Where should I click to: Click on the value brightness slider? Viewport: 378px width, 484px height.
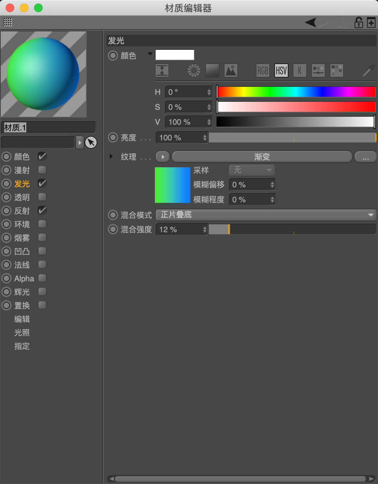pyautogui.click(x=296, y=122)
